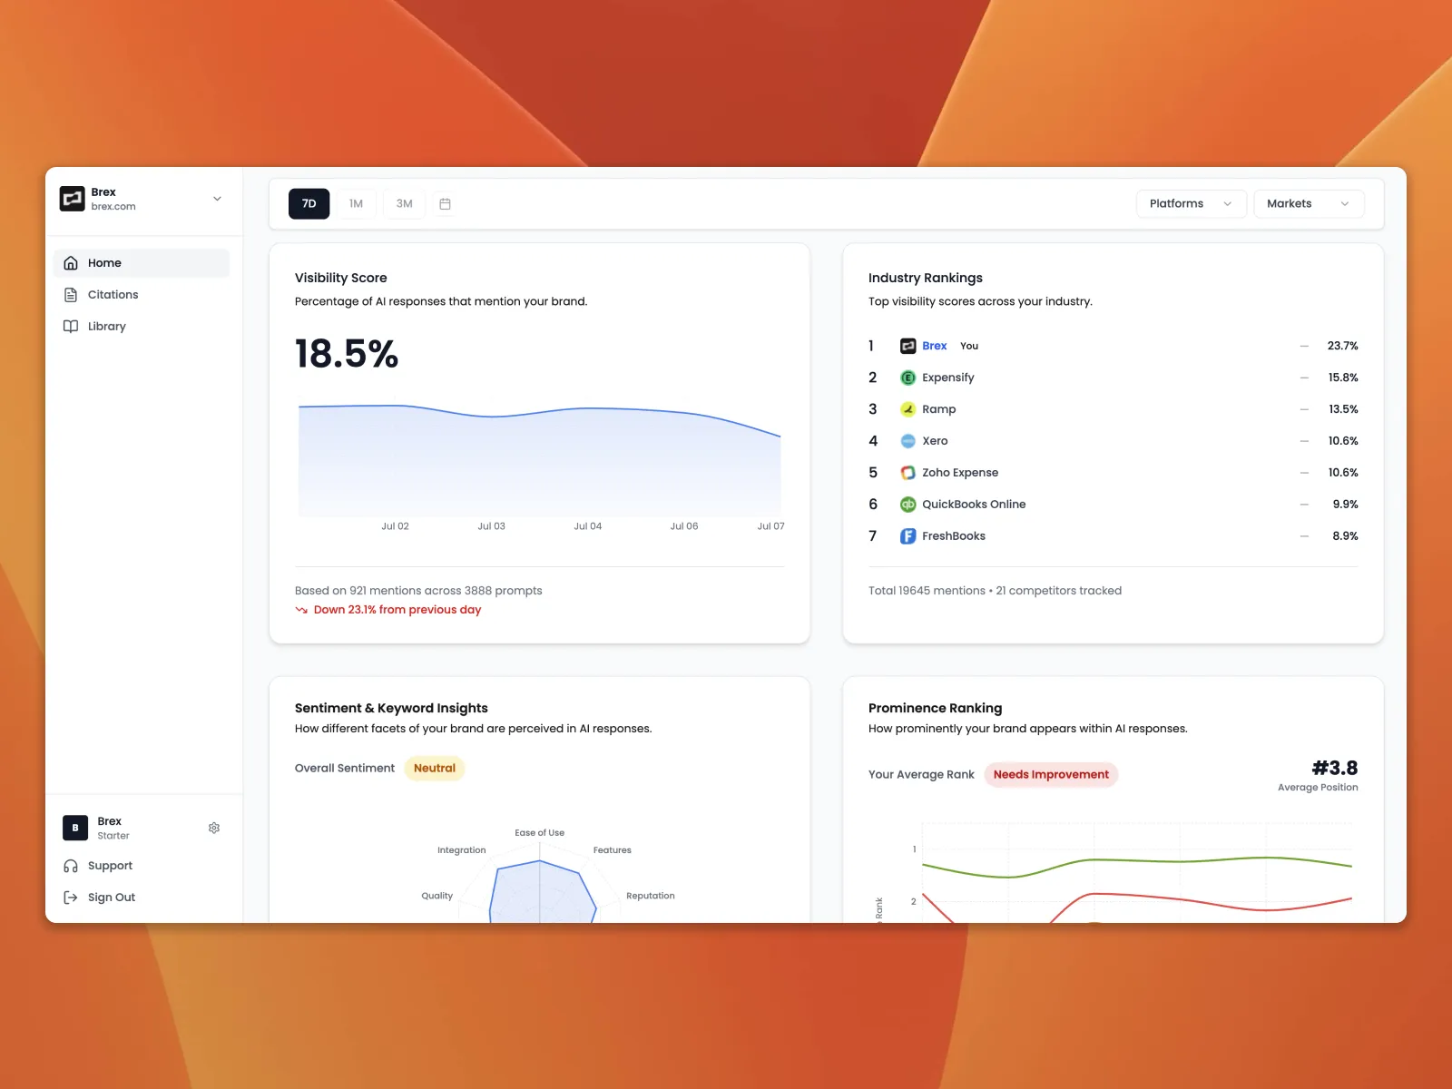Click the settings gear icon beside Brex Starter
This screenshot has width=1452, height=1089.
[214, 828]
